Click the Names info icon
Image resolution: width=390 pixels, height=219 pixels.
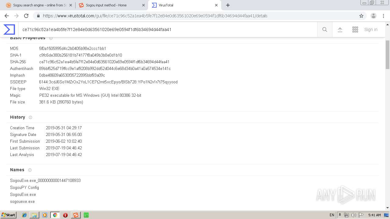[30, 170]
